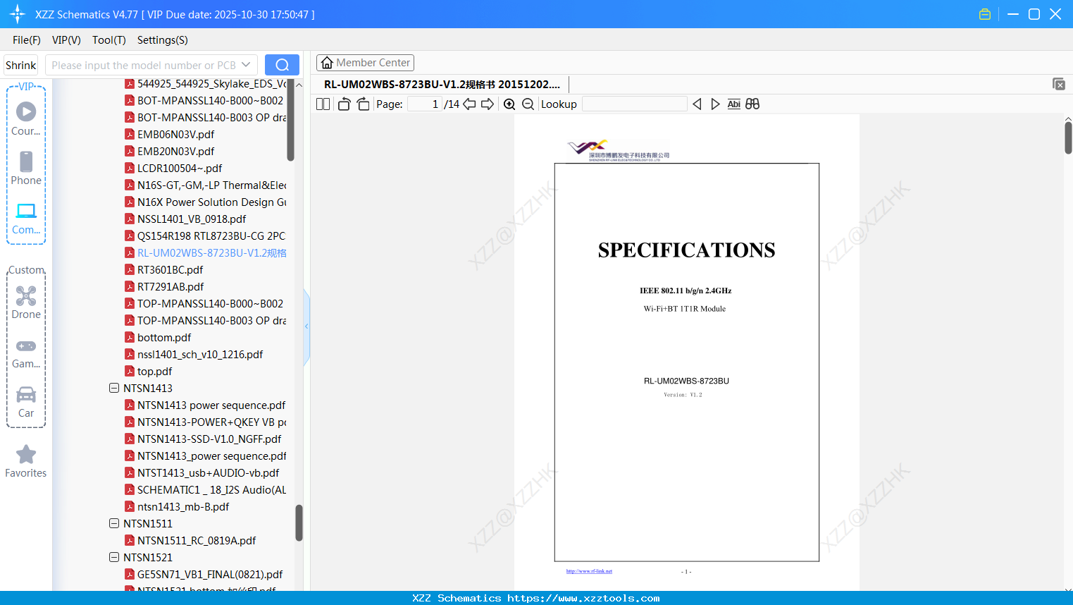Screen dimensions: 1073x605
Task: Toggle Abi whole-word match option
Action: 733,104
